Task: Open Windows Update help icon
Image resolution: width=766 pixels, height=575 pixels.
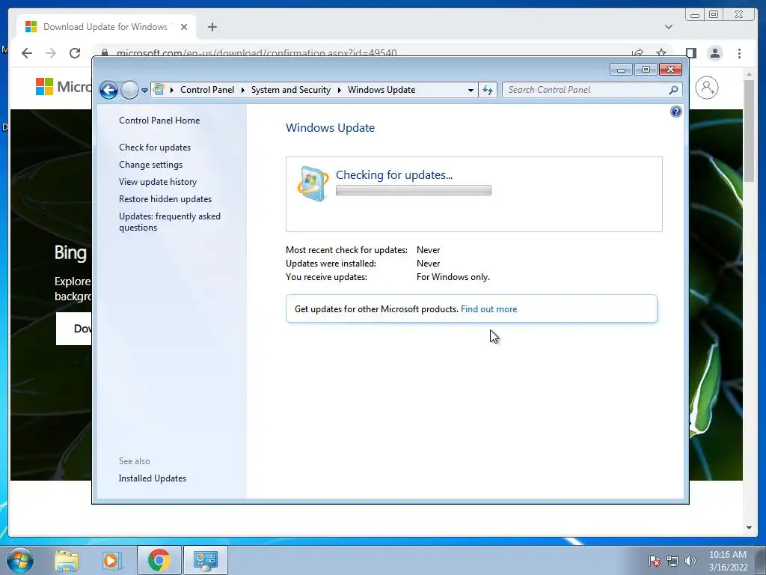Action: click(675, 112)
